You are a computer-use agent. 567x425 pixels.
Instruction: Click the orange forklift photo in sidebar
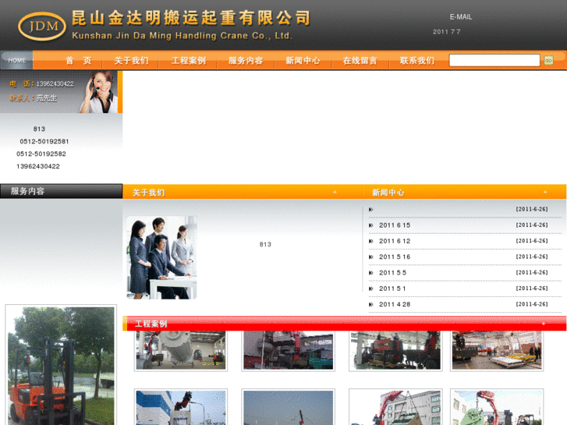point(61,365)
